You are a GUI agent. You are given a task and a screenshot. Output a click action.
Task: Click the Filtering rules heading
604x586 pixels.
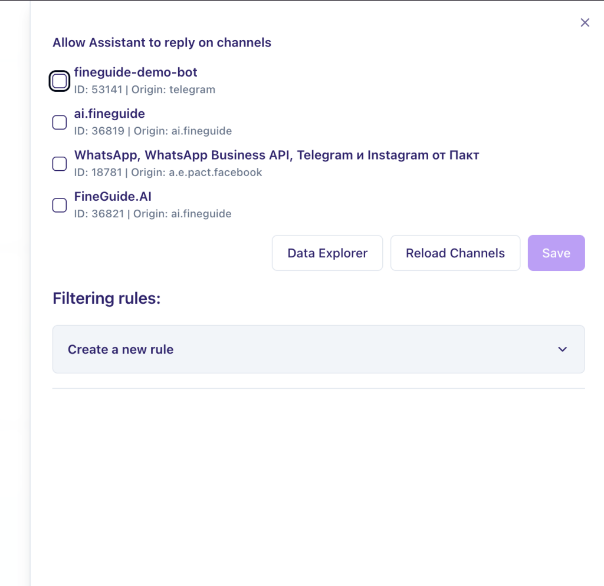click(x=107, y=299)
